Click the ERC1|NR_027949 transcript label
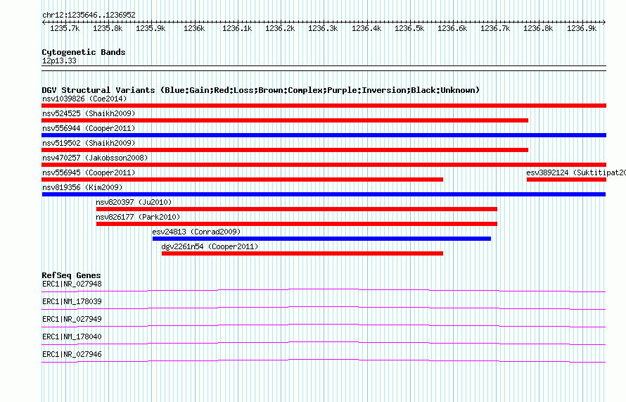Viewport: 626px width, 402px height. (x=72, y=320)
